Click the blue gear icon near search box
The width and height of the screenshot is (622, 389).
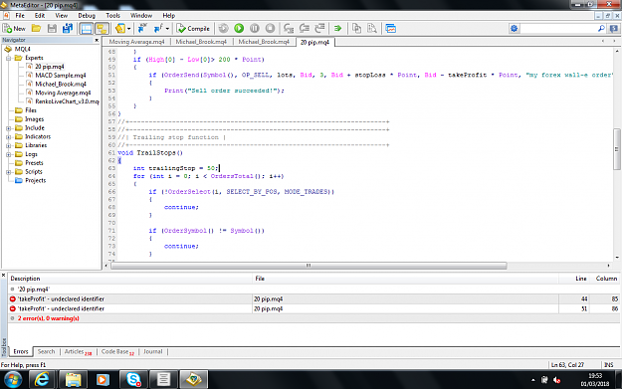(x=515, y=29)
